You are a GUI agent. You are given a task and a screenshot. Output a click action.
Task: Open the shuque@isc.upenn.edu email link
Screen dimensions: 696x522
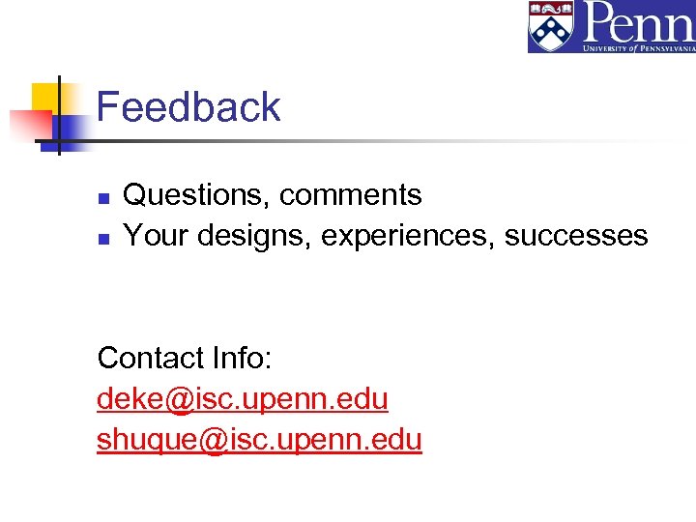tap(259, 440)
